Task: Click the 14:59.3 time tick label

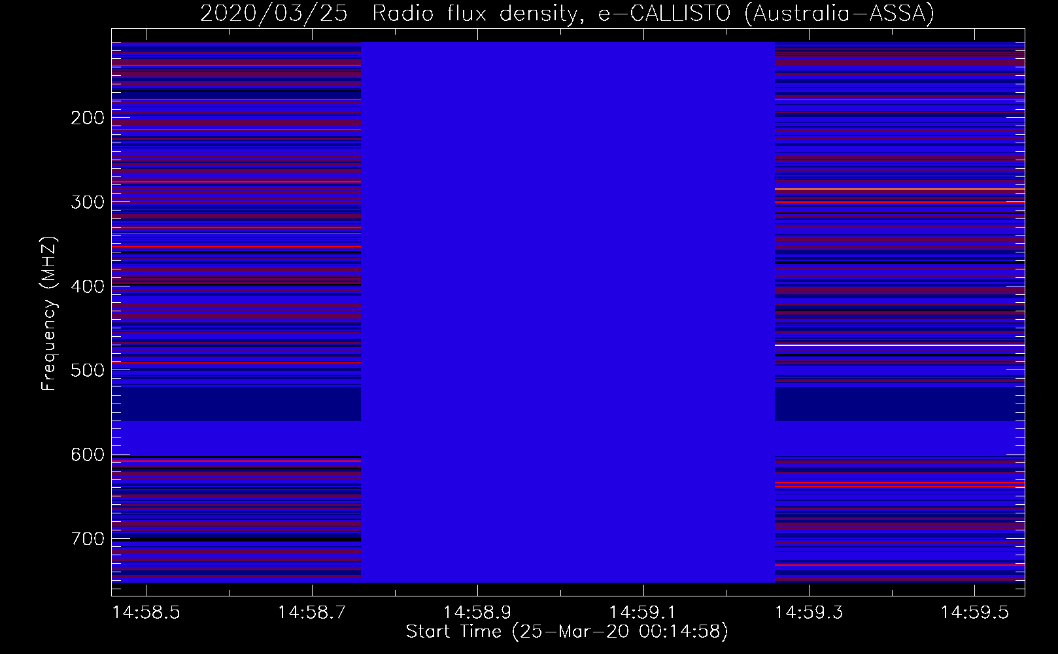Action: tap(809, 612)
